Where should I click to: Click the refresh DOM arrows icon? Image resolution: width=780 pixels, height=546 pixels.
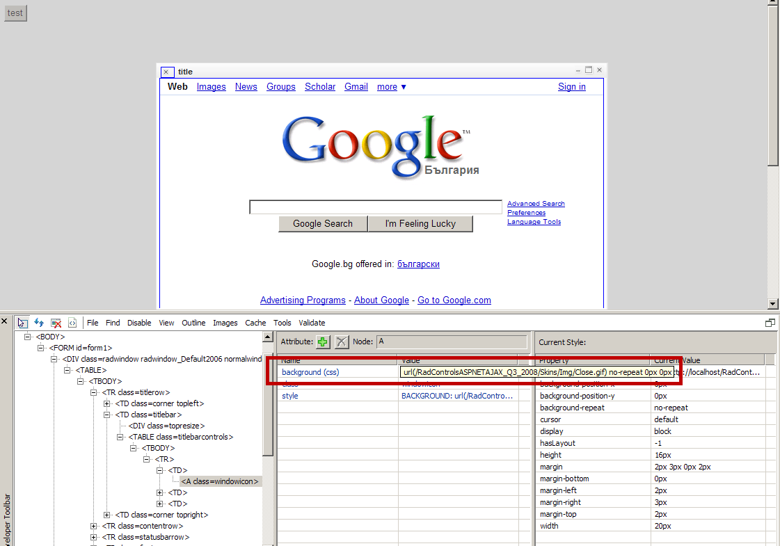tap(39, 323)
